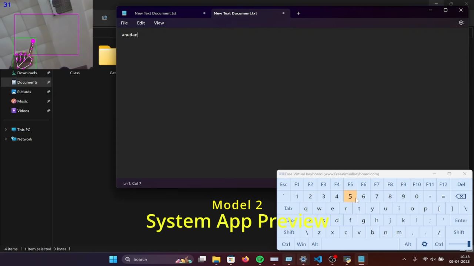Screen dimensions: 474x266
Task: Tap the letter q key
Action: pos(306,208)
